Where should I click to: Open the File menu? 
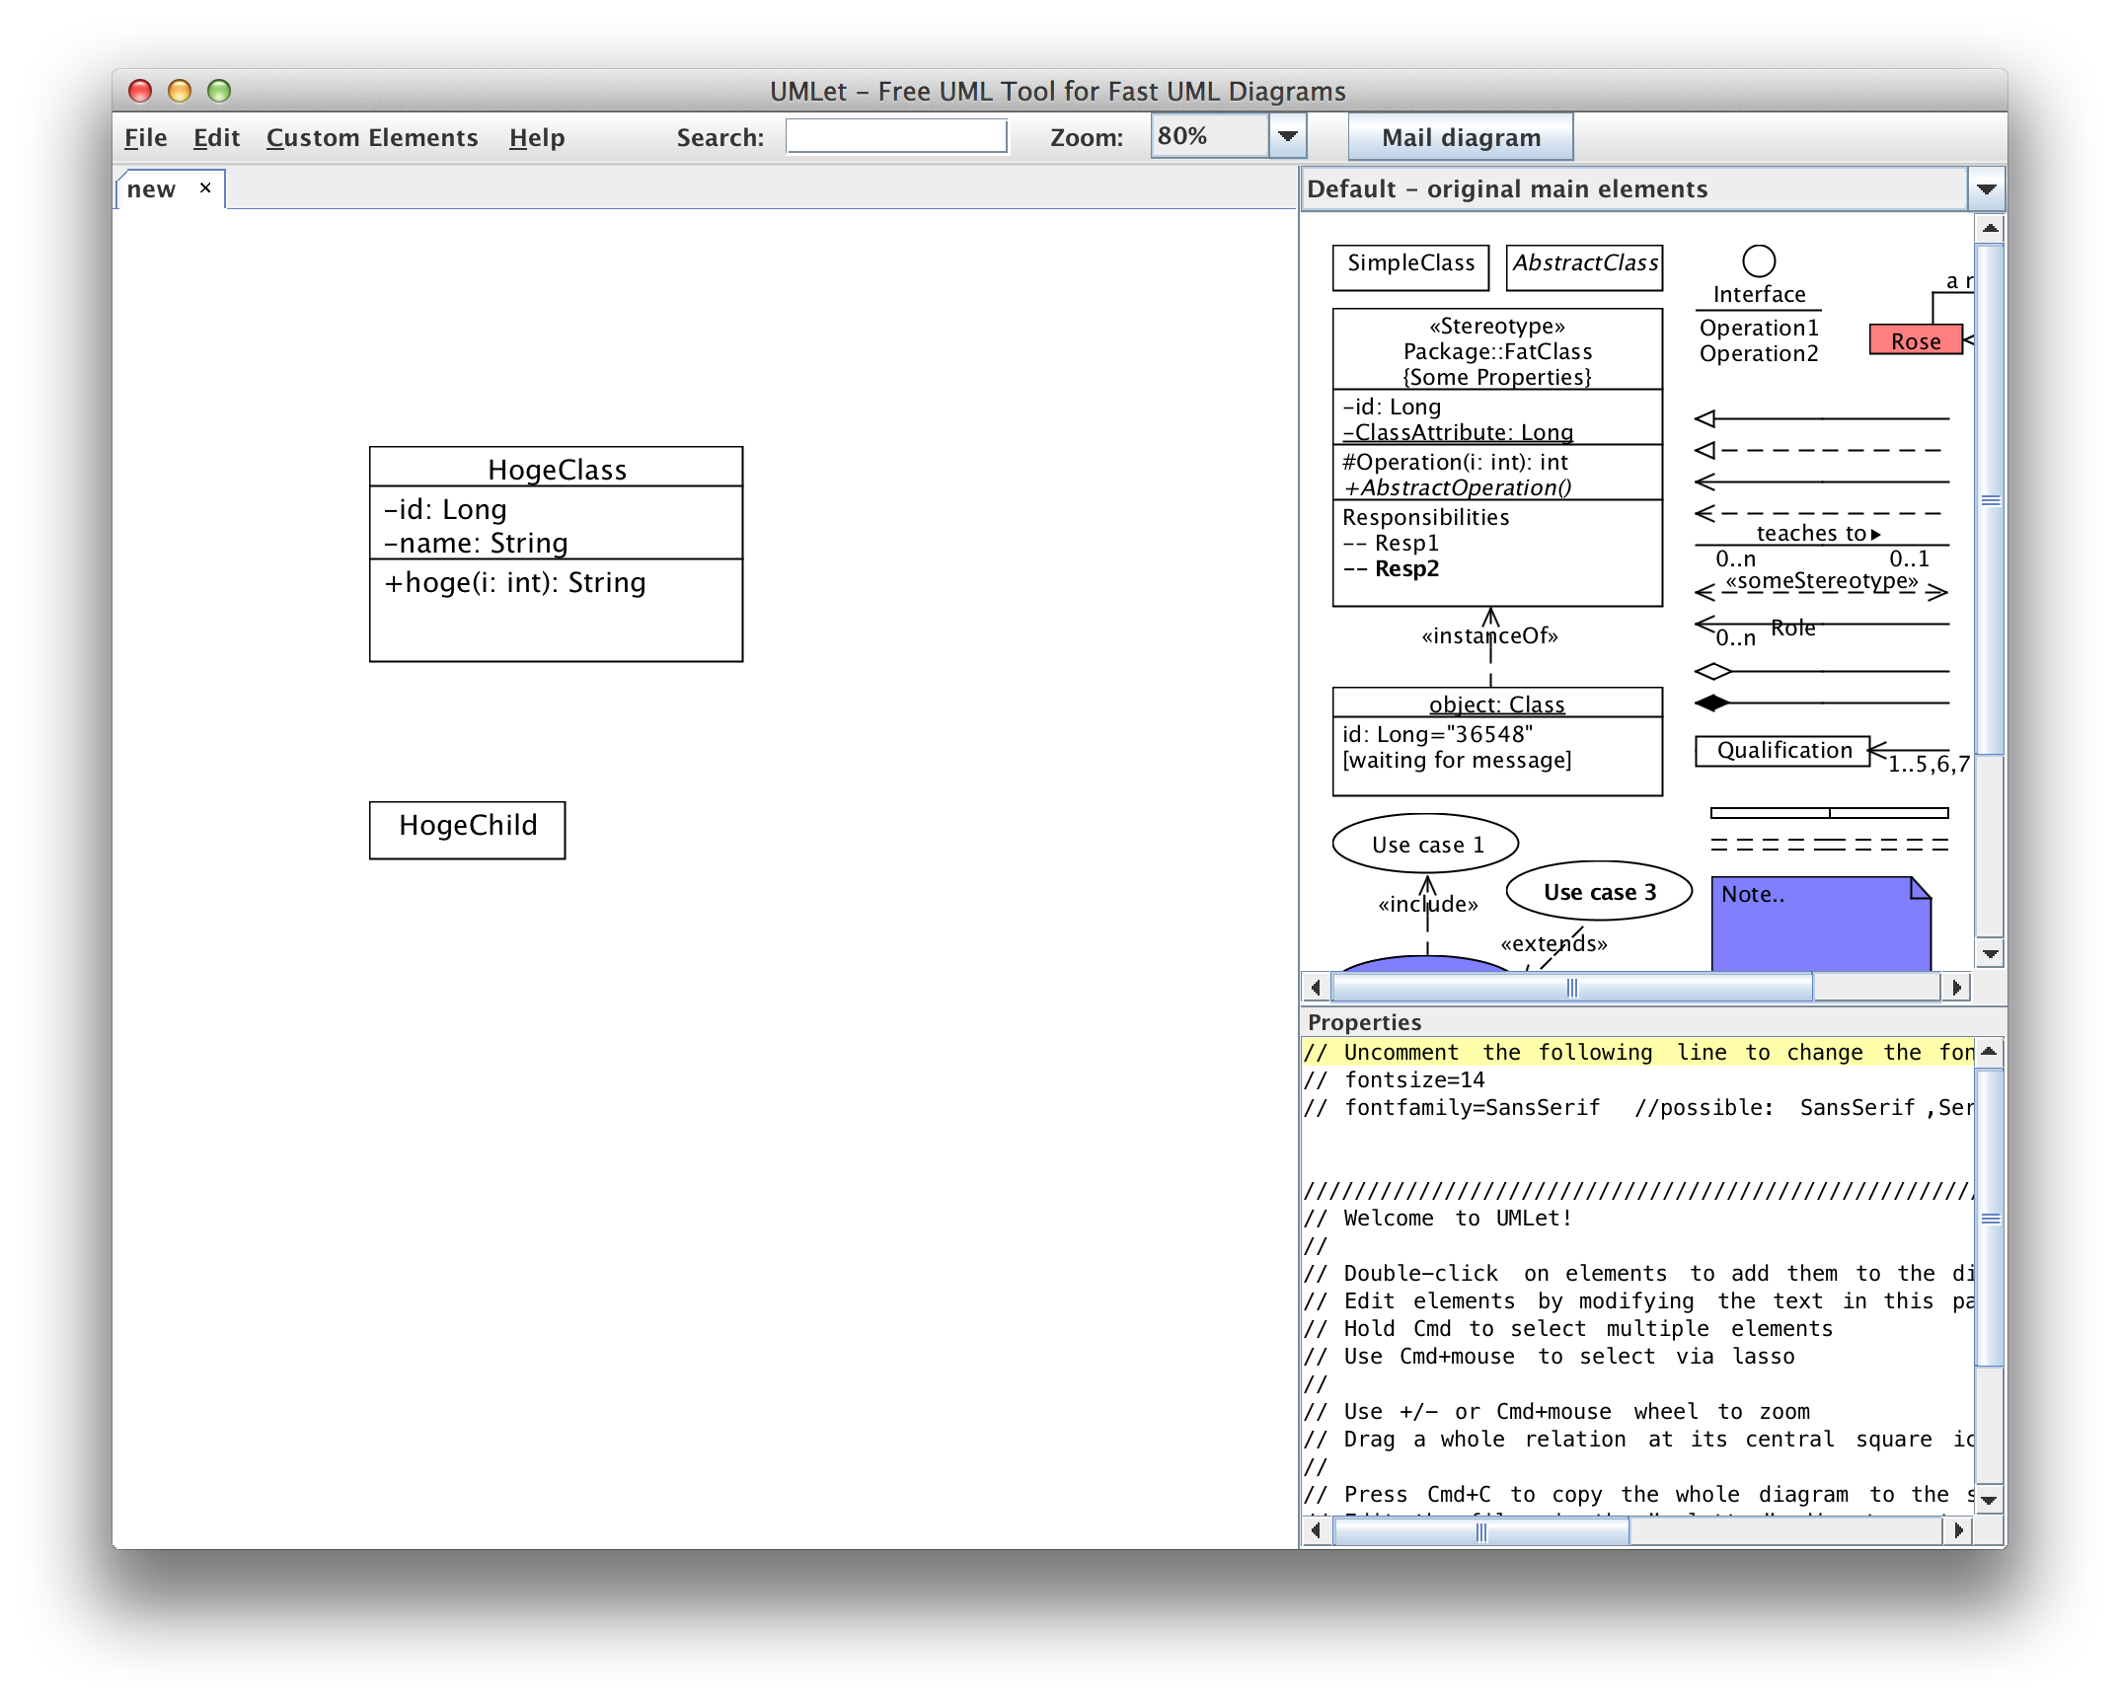point(145,137)
